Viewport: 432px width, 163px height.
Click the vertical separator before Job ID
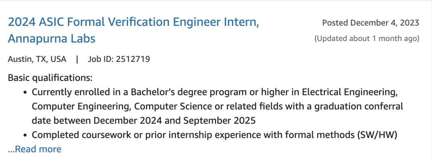coord(77,59)
